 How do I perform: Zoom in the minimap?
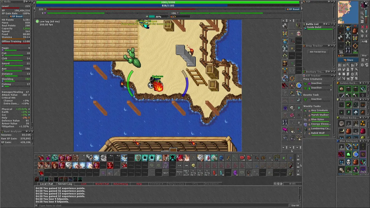point(362,18)
